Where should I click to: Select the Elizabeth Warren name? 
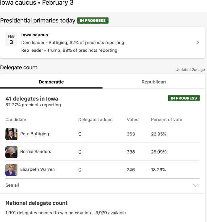point(38,169)
